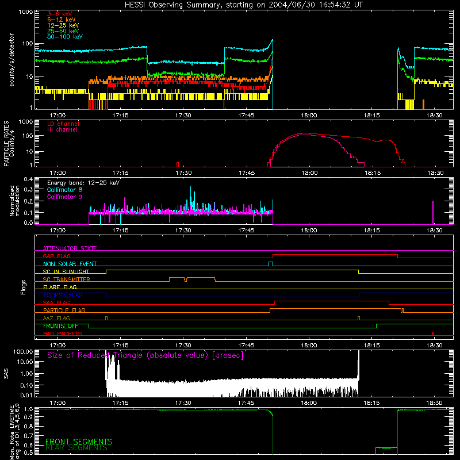Image resolution: width=460 pixels, height=460 pixels.
Task: Click the '0.5' tick on the livetime axis
Action: coord(28,453)
